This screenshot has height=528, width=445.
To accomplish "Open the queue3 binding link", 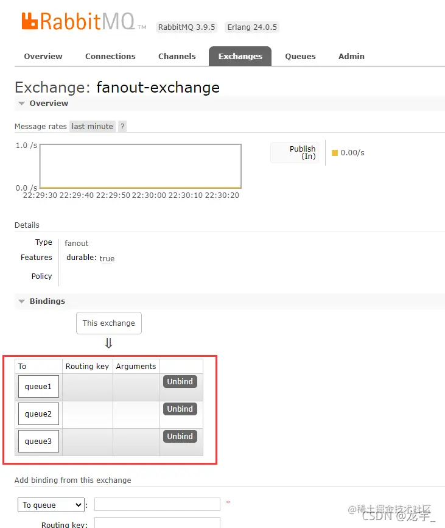I will coord(38,441).
